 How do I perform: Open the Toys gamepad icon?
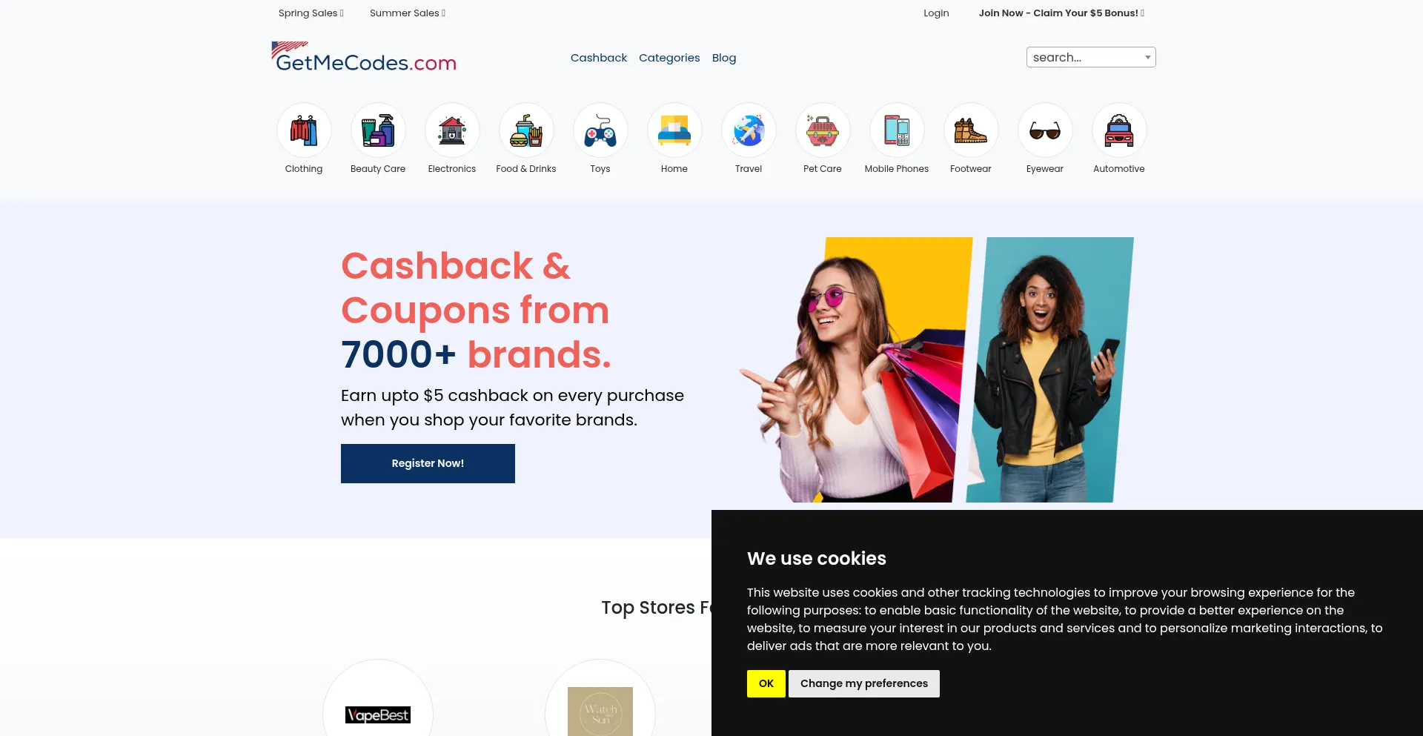(600, 130)
